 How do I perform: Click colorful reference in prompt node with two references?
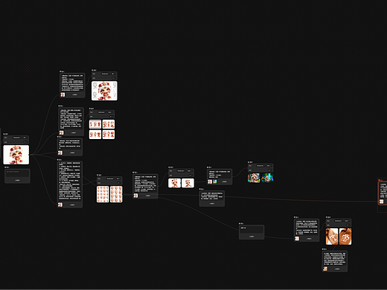pos(215,181)
